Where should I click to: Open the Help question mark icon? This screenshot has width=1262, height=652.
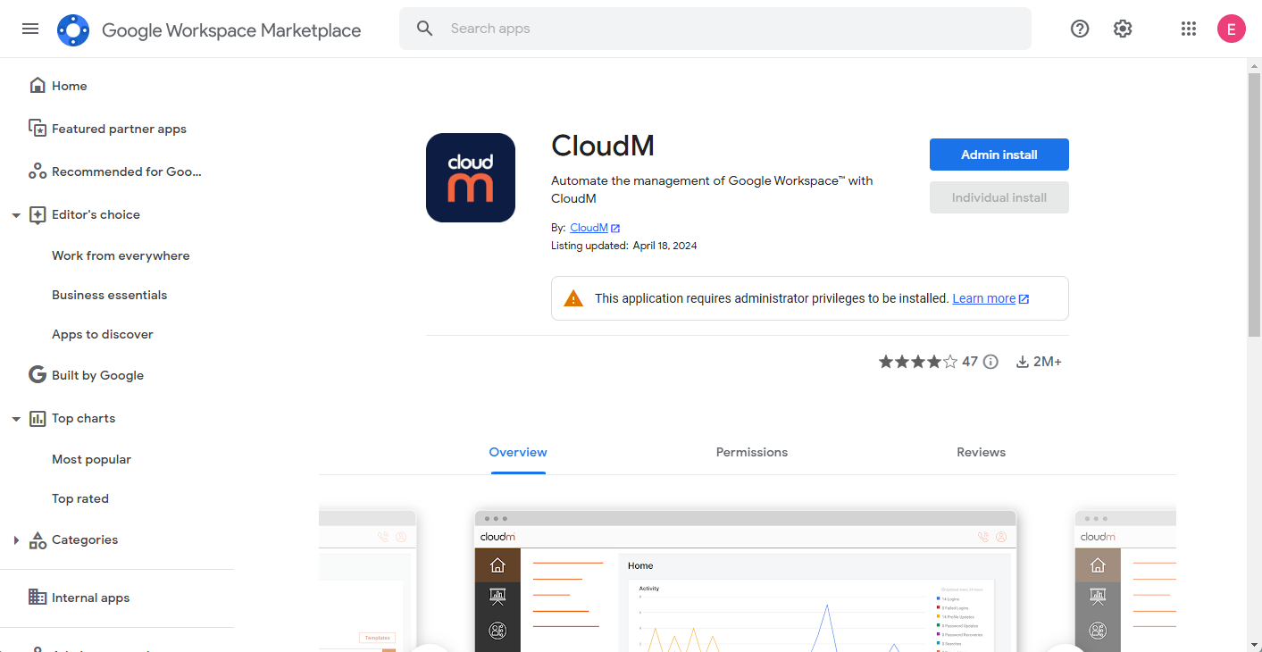click(x=1080, y=29)
